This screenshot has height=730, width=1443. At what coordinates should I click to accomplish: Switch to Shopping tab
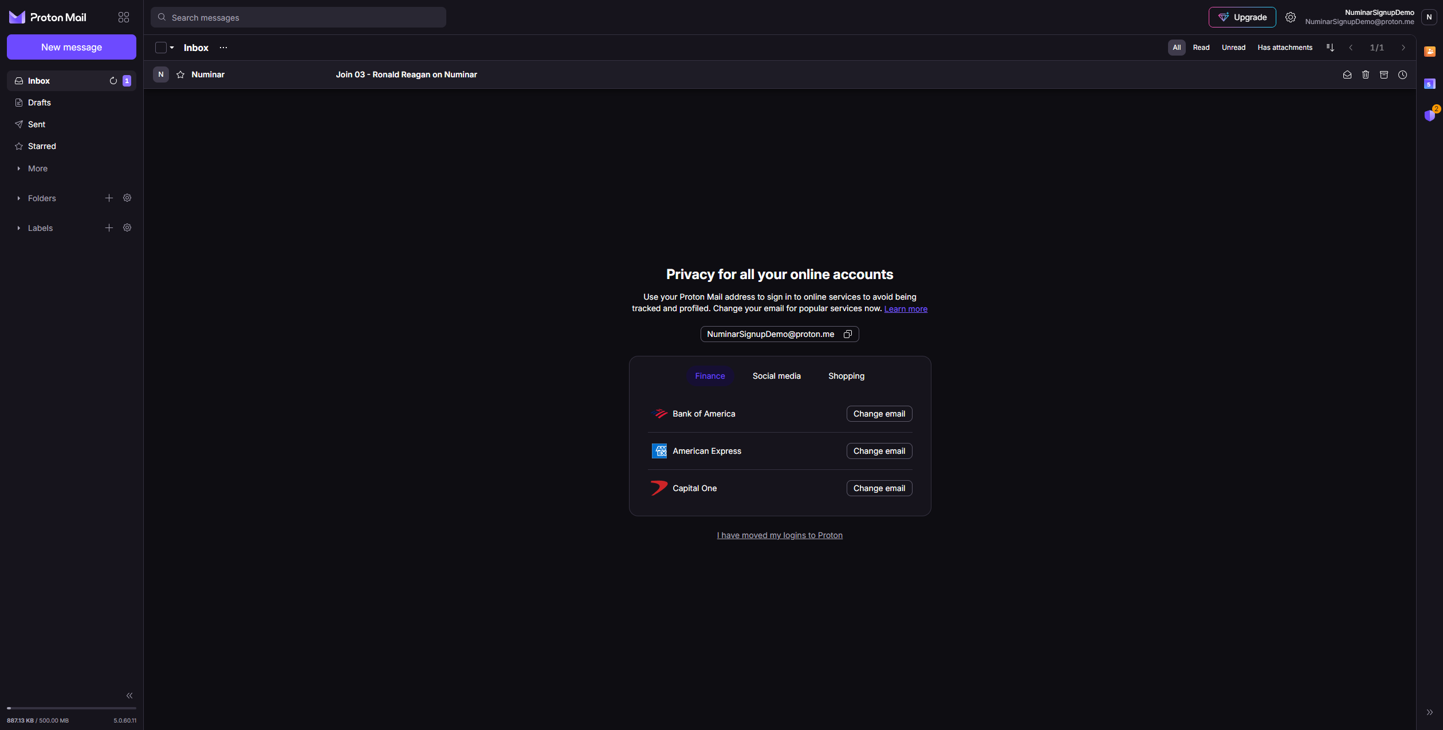(846, 376)
